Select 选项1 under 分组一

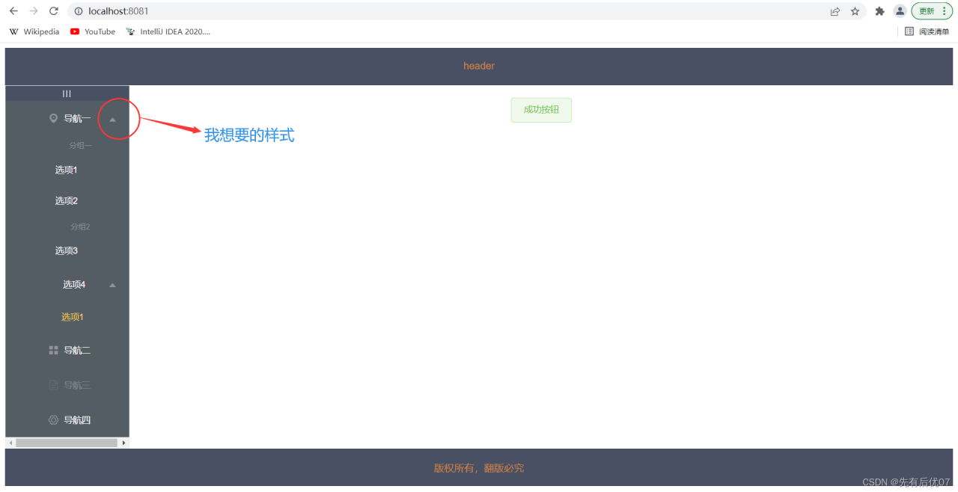[x=67, y=170]
